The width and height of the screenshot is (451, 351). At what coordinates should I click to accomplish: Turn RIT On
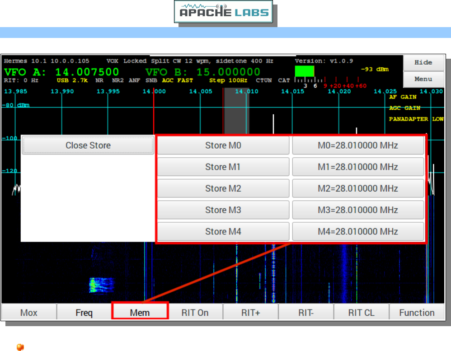coord(195,312)
